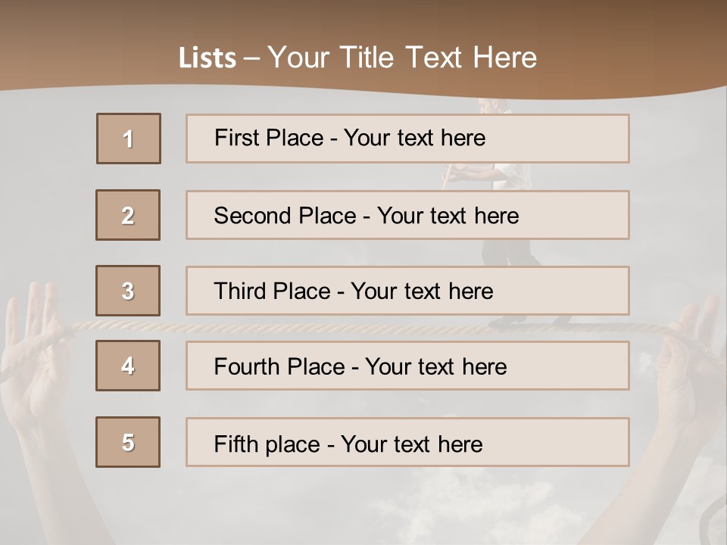Click the Second Place text box

407,215
